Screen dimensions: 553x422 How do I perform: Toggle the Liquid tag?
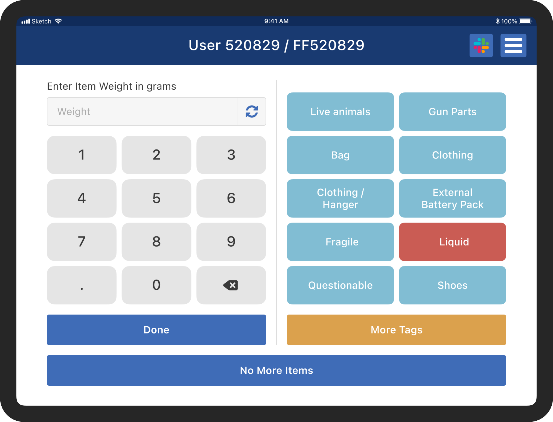point(452,242)
